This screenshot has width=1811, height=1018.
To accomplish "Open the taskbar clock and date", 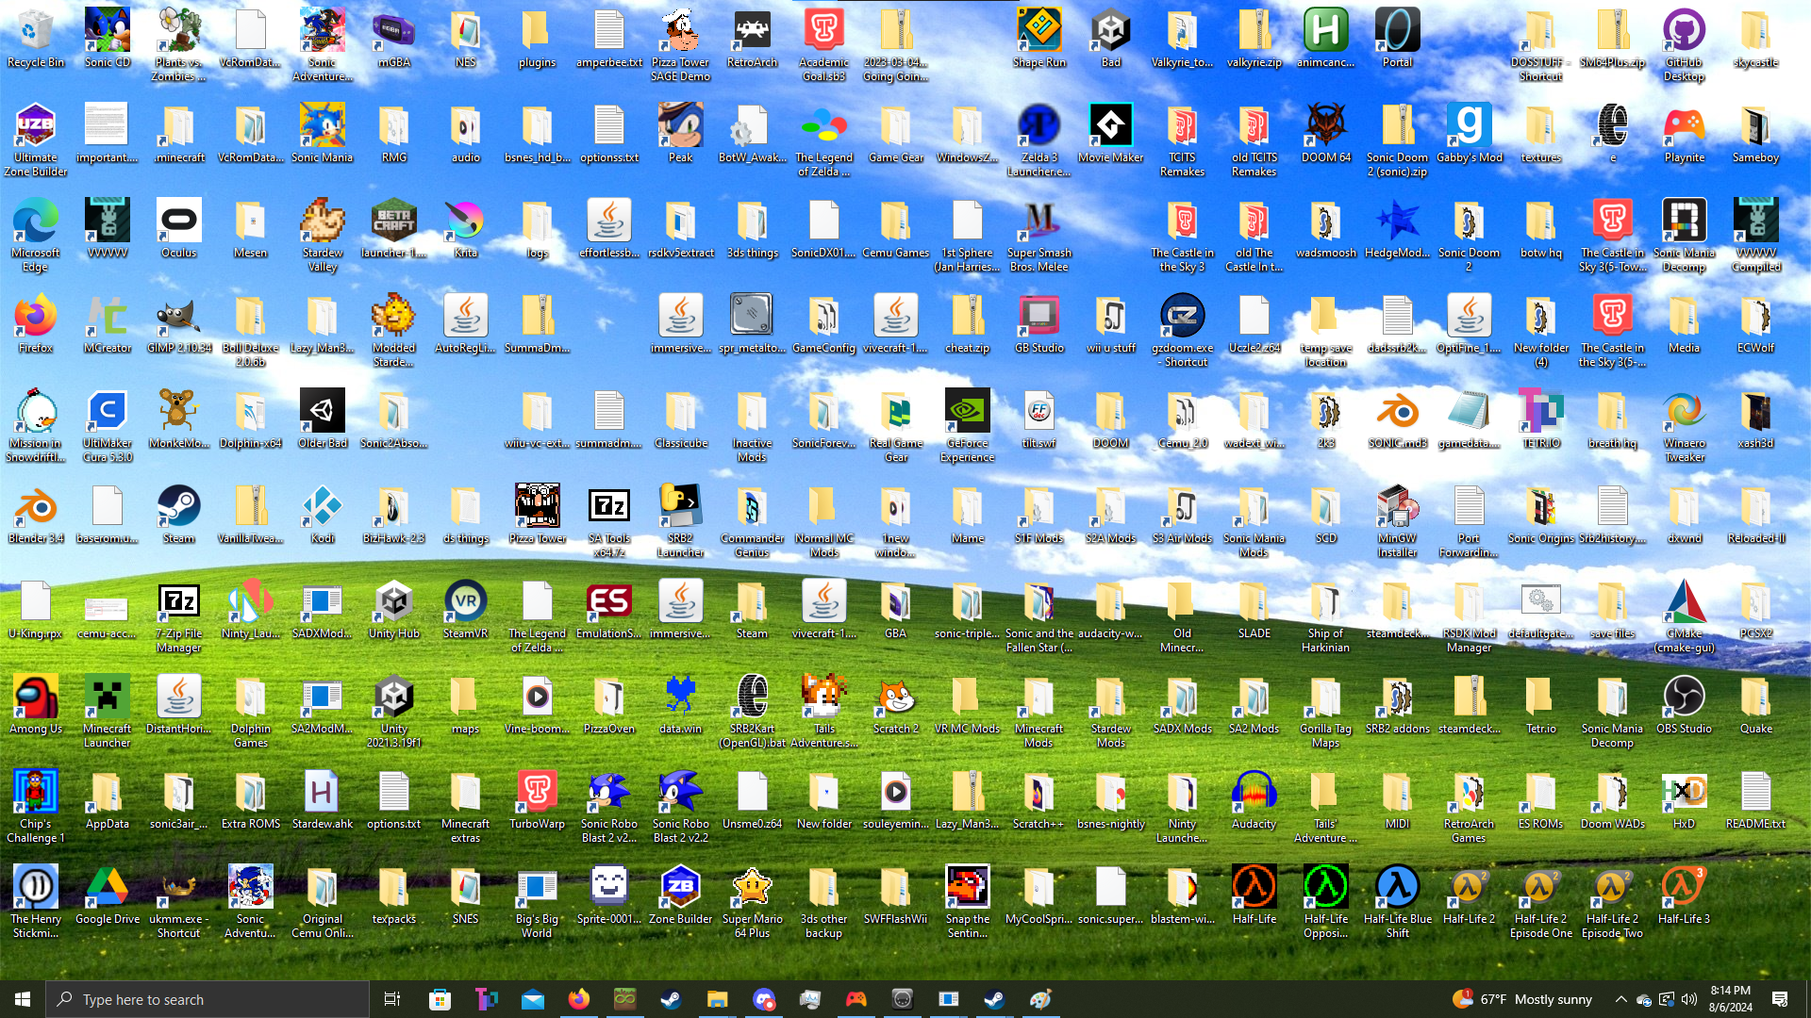I will [x=1730, y=999].
